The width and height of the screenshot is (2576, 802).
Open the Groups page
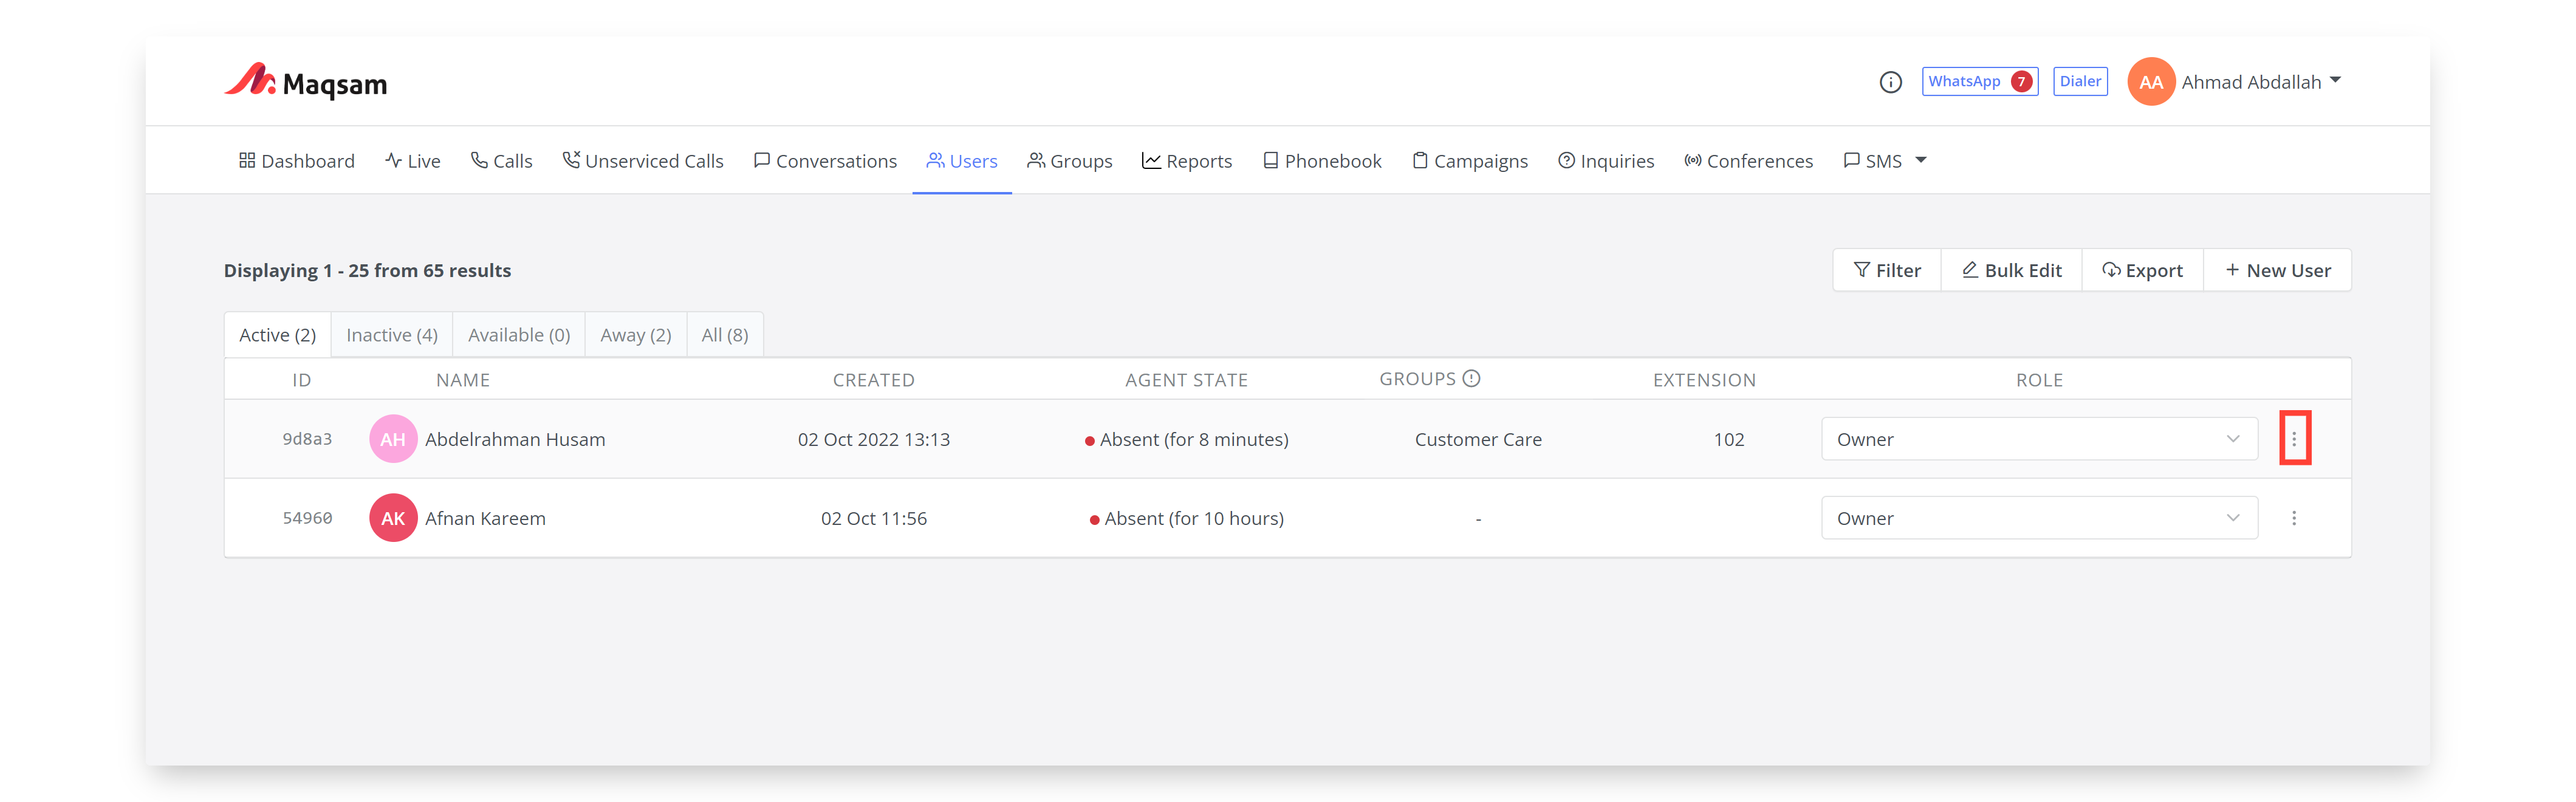click(1070, 161)
